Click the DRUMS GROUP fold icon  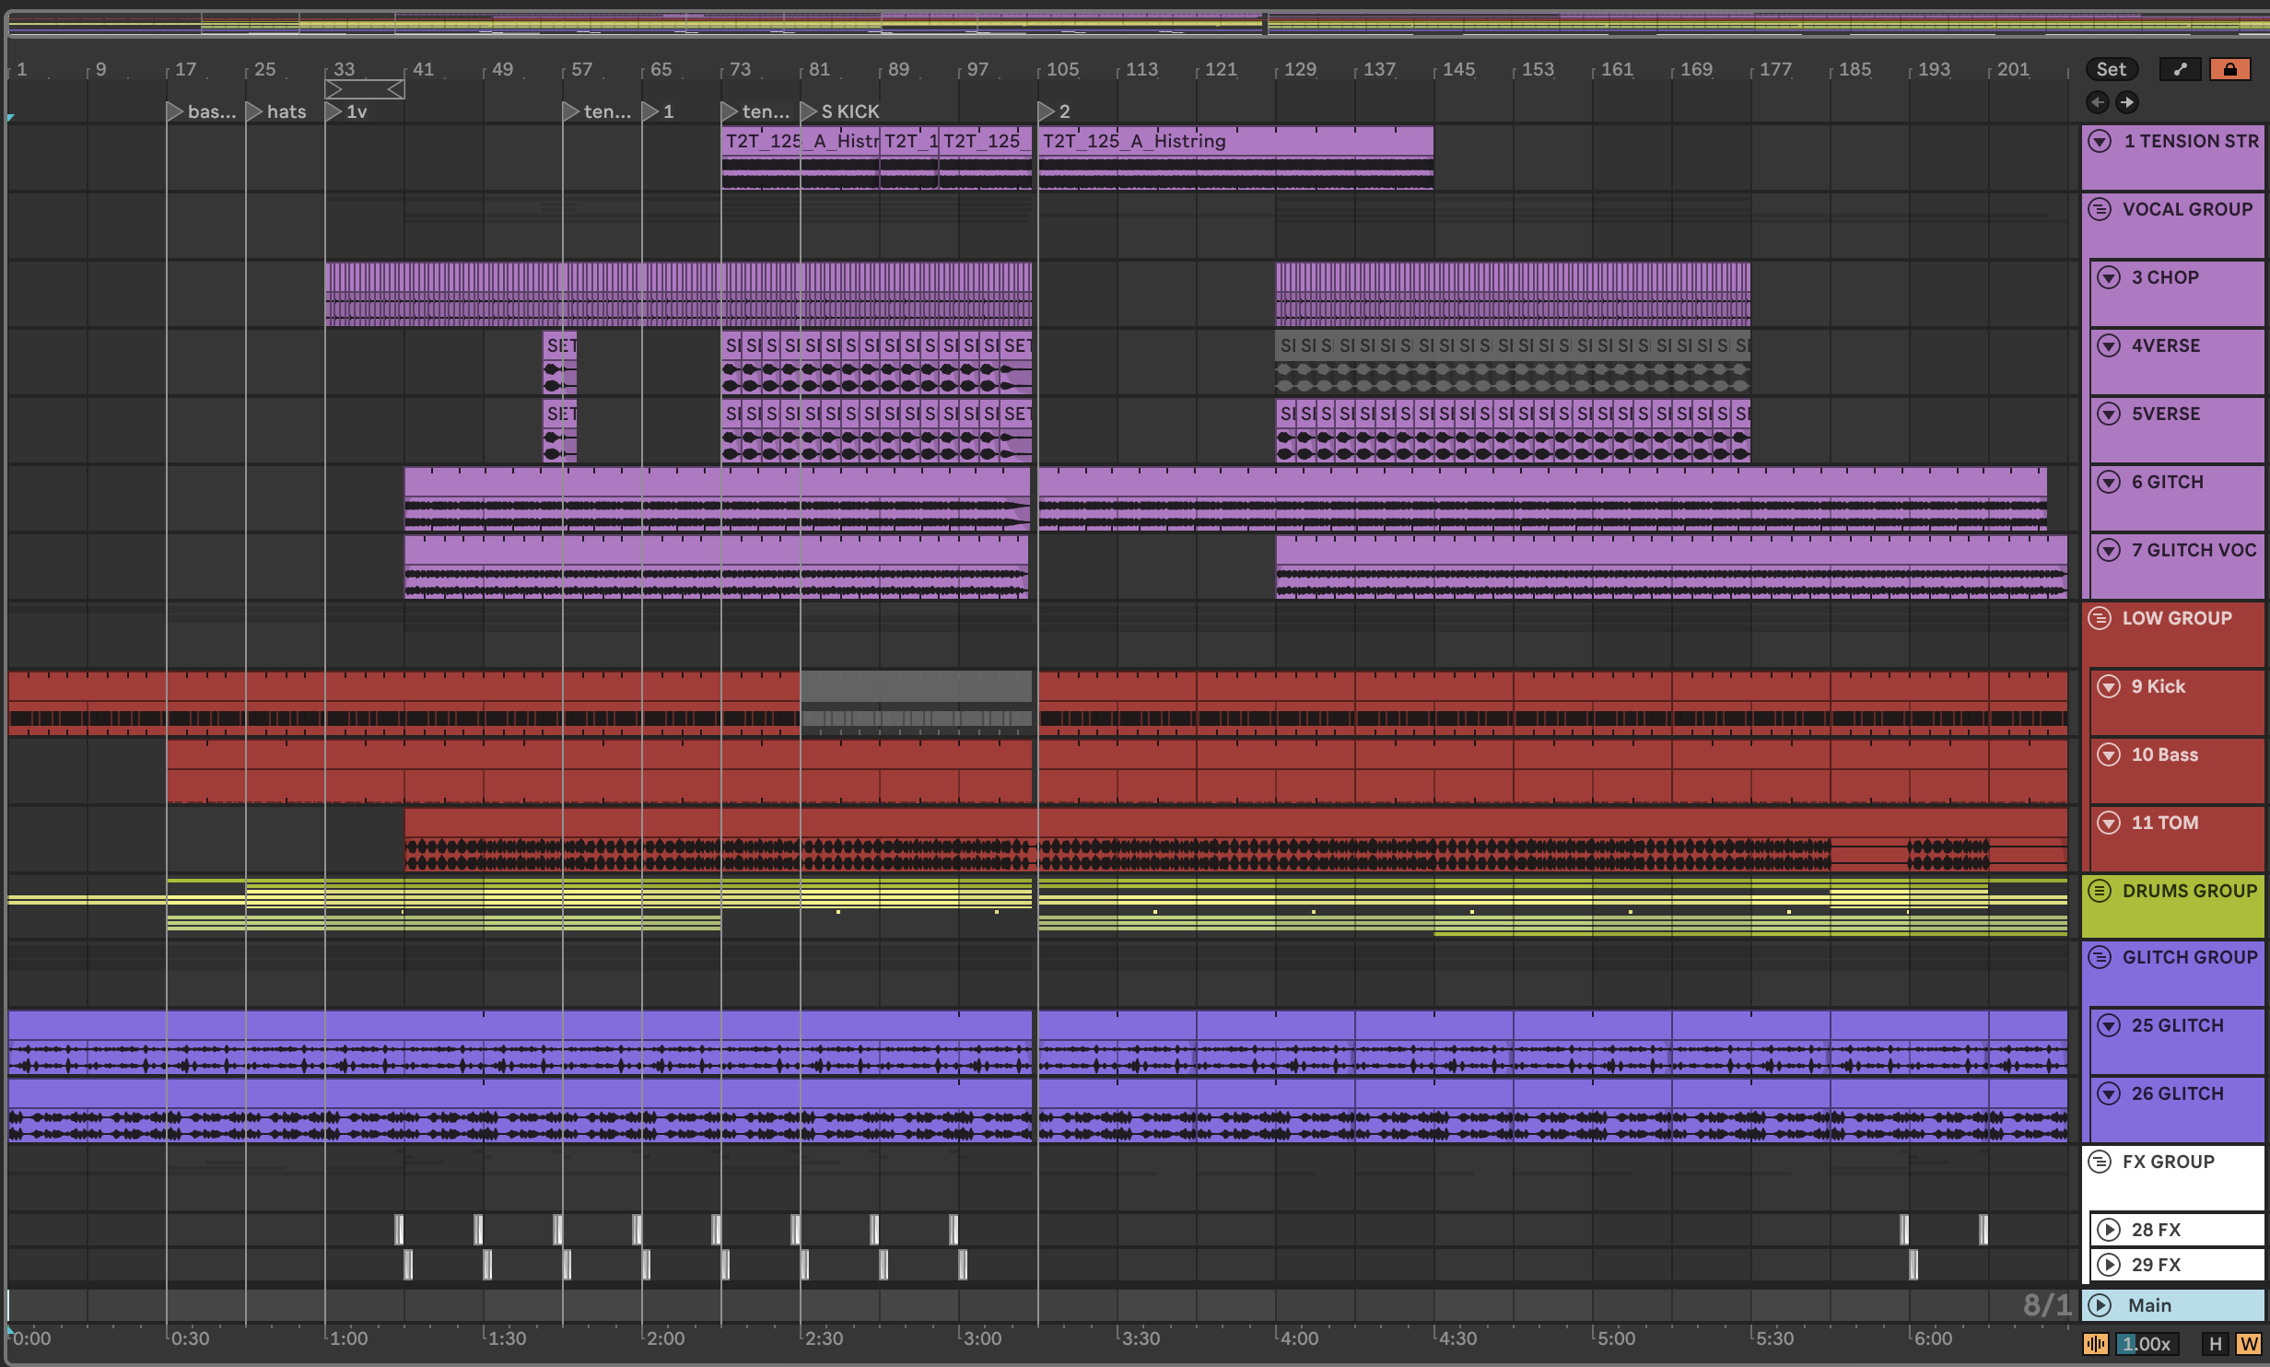pos(2100,891)
